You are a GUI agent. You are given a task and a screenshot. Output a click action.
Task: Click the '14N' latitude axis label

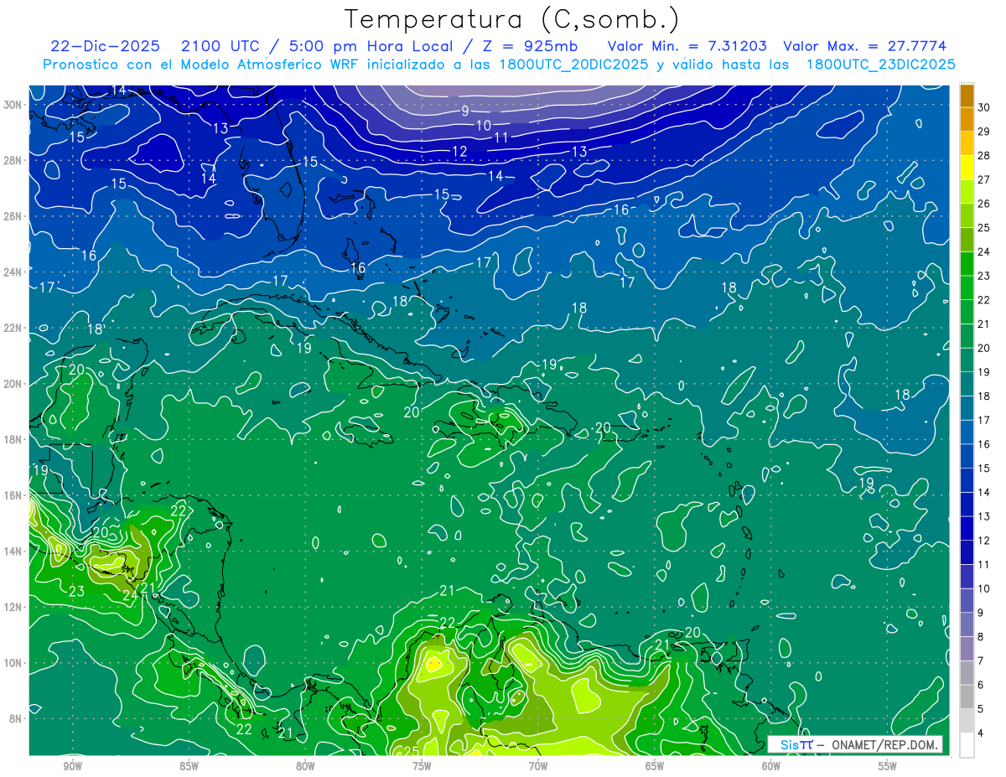pos(13,551)
